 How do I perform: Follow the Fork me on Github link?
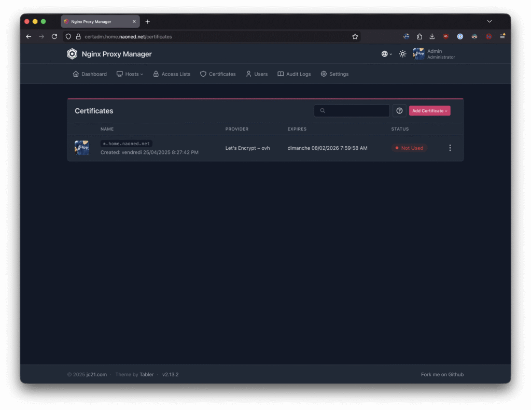point(442,375)
